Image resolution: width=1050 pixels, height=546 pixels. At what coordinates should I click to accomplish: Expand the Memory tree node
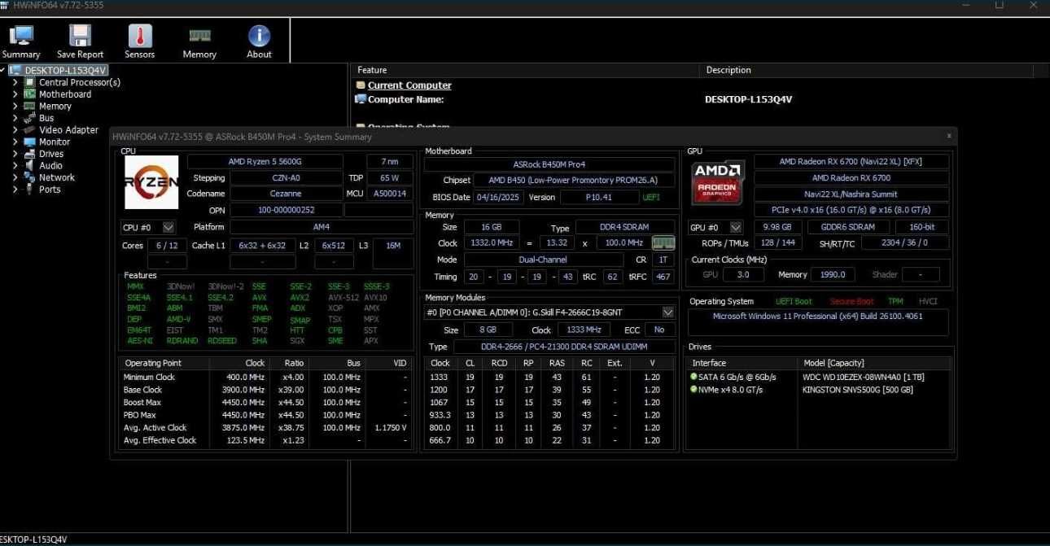(15, 106)
